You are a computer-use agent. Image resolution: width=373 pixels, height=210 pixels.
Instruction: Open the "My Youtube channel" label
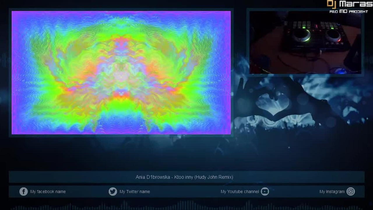[240, 192]
